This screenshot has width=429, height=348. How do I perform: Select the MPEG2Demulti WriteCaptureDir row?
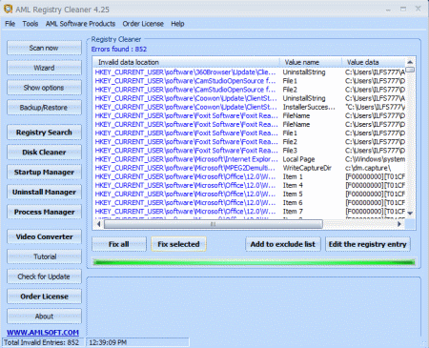[250, 168]
